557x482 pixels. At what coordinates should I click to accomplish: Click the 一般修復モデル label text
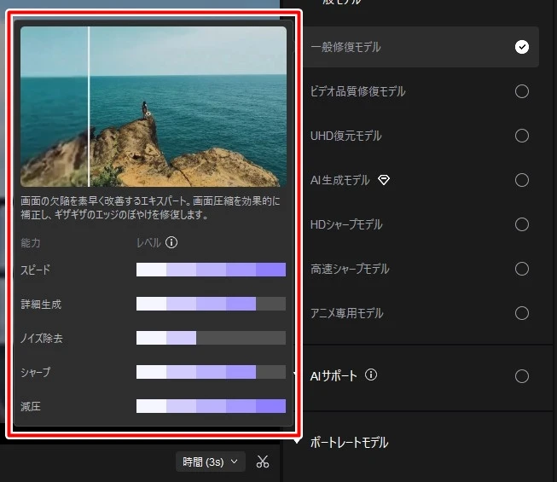tap(345, 47)
